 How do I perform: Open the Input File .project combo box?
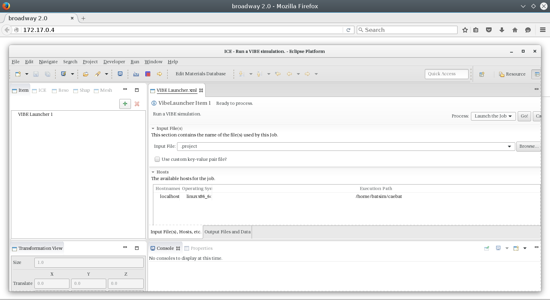346,146
